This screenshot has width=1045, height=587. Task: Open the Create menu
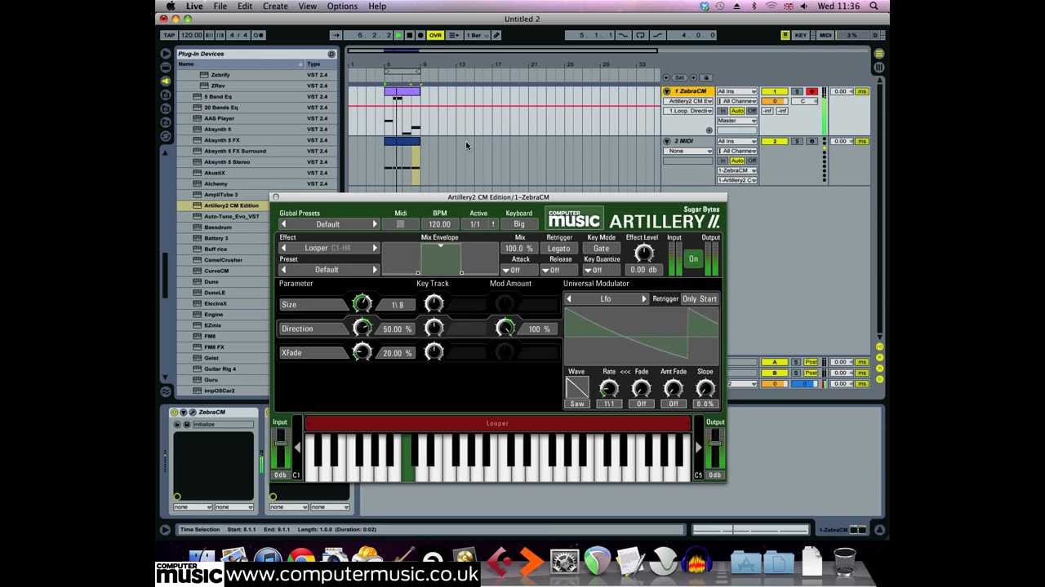tap(275, 7)
